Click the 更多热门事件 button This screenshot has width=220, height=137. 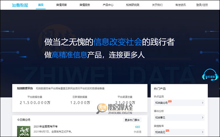tap(132, 120)
